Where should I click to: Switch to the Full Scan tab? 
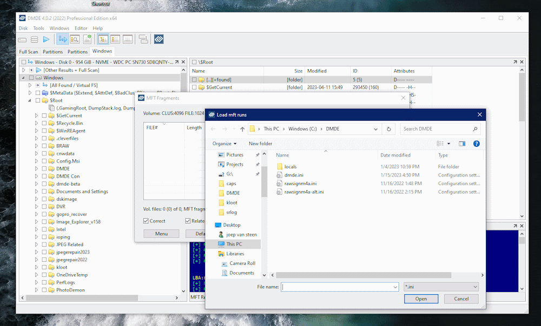pyautogui.click(x=28, y=52)
